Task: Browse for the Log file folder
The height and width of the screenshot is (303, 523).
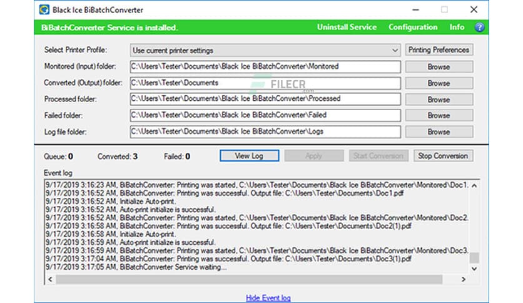Action: coord(439,132)
